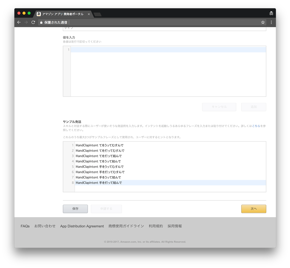
Task: Select utterance line てをうって結んで
Action: click(170, 162)
